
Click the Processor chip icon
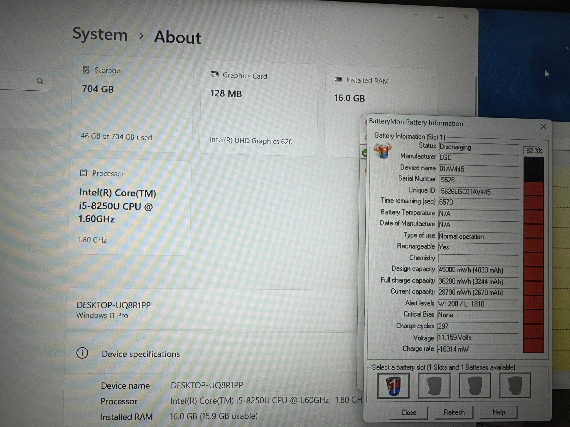83,173
